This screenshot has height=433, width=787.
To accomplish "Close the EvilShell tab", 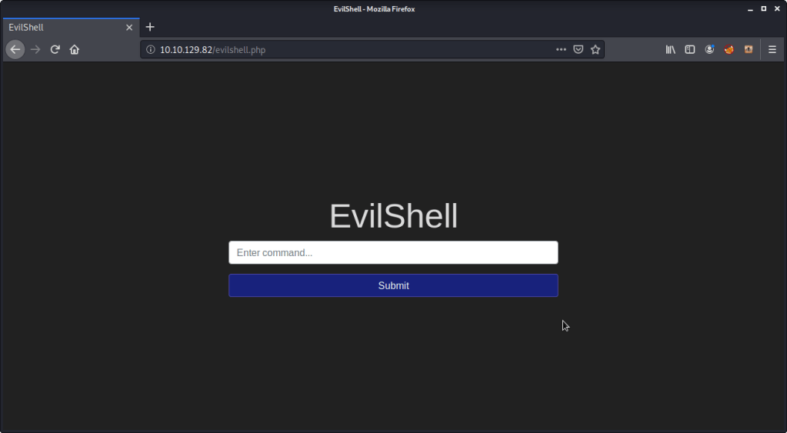I will coord(129,27).
